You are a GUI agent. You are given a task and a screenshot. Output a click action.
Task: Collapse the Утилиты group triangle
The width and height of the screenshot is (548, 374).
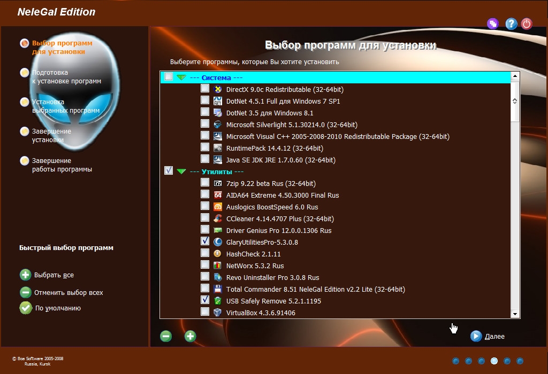coord(181,172)
